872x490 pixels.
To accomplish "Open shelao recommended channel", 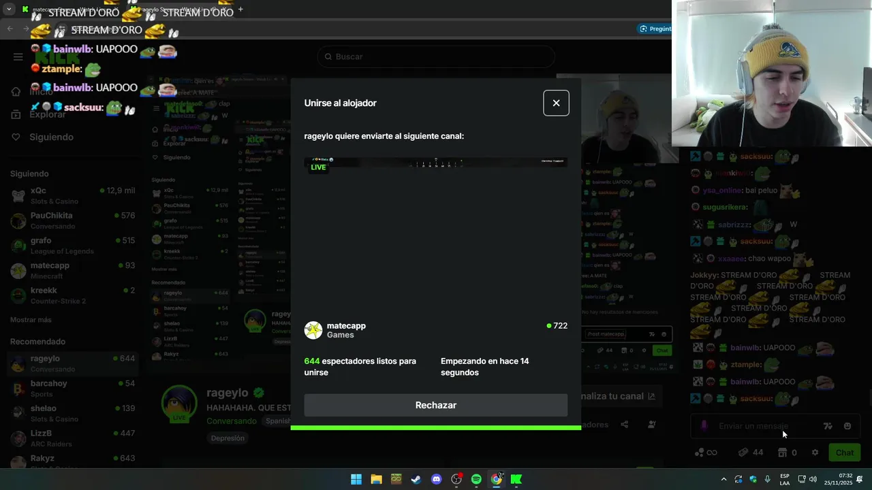I will [72, 413].
